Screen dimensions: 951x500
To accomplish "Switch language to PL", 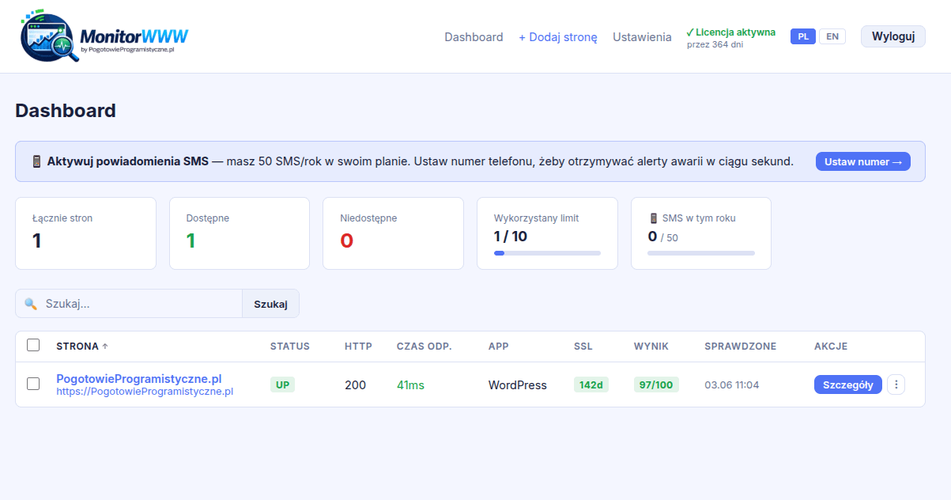I will 803,36.
